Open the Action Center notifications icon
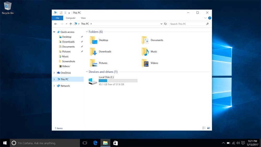Image resolution: width=261 pixels, height=147 pixels. [243, 143]
